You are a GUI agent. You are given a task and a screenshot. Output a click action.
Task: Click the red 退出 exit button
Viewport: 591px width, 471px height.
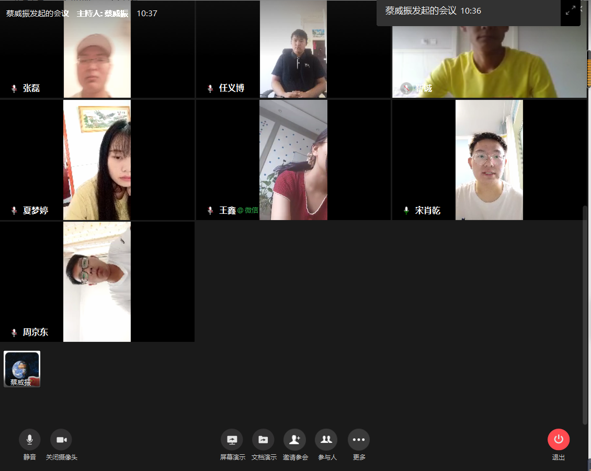pos(559,440)
